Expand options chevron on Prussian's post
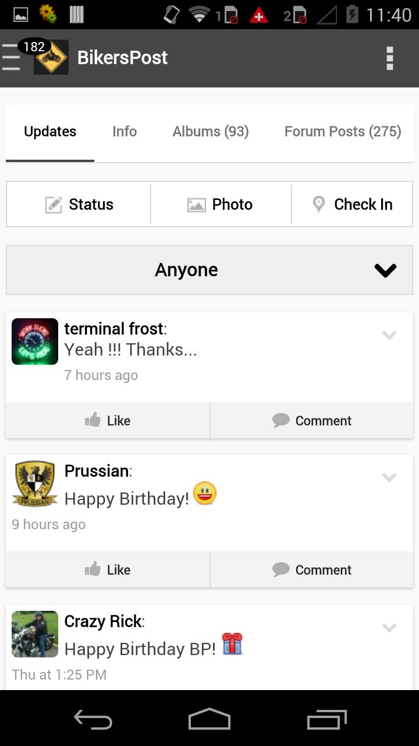 click(x=389, y=477)
